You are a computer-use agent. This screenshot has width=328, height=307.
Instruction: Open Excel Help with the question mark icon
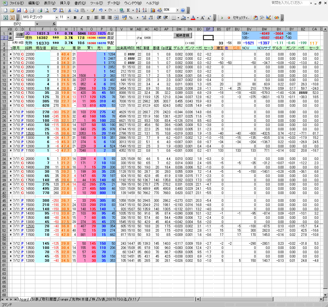pos(183,10)
